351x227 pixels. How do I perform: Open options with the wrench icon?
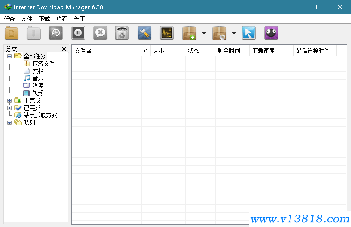pyautogui.click(x=145, y=33)
